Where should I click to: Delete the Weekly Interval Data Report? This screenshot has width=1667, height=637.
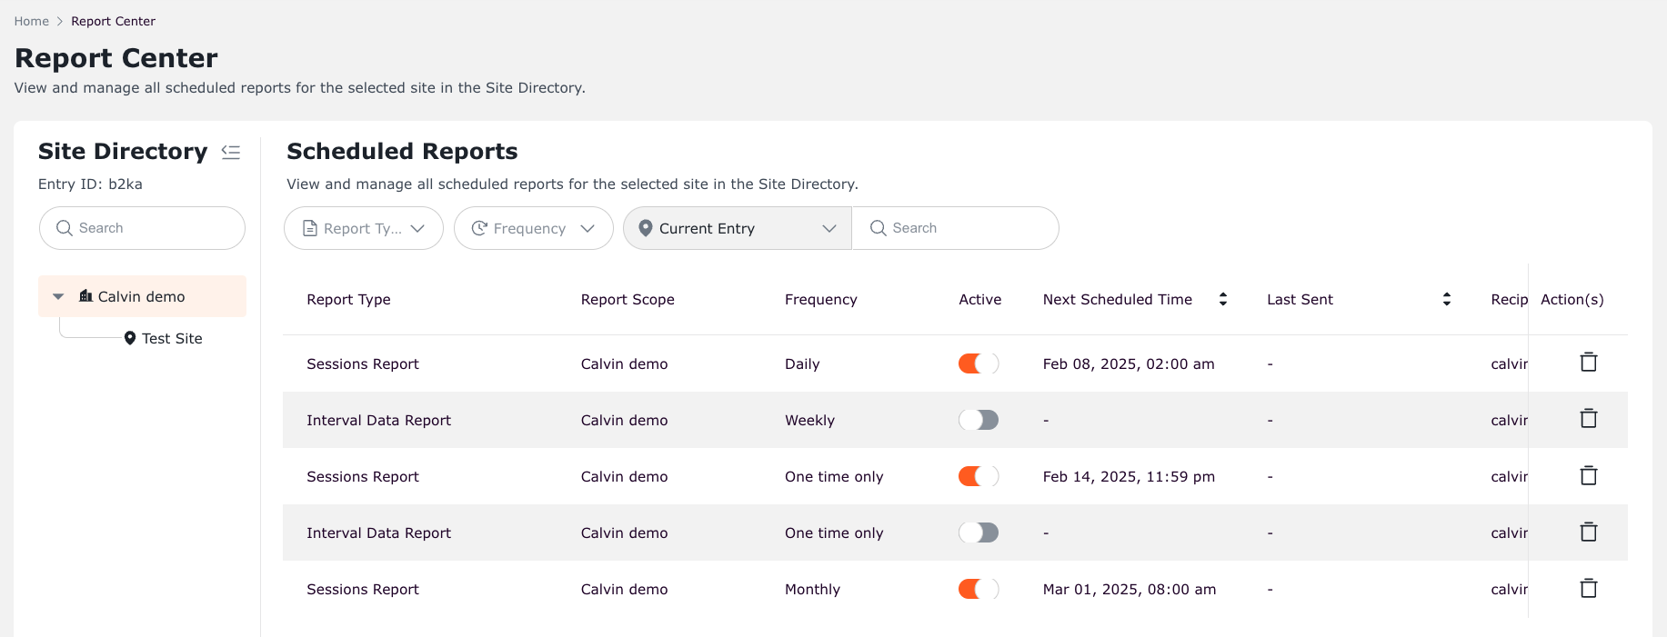coord(1588,419)
